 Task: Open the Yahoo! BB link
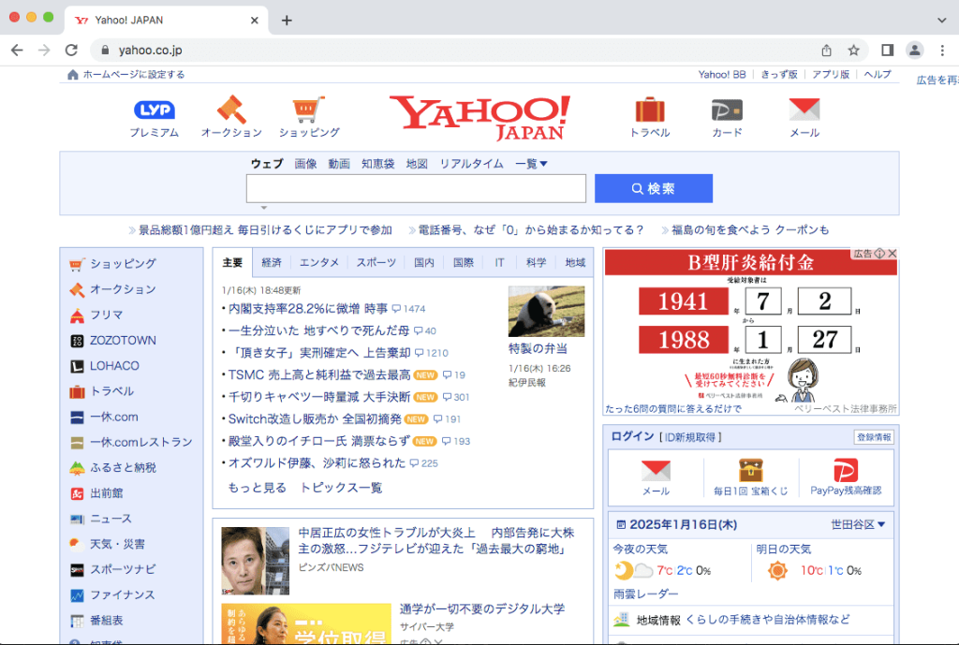(722, 75)
